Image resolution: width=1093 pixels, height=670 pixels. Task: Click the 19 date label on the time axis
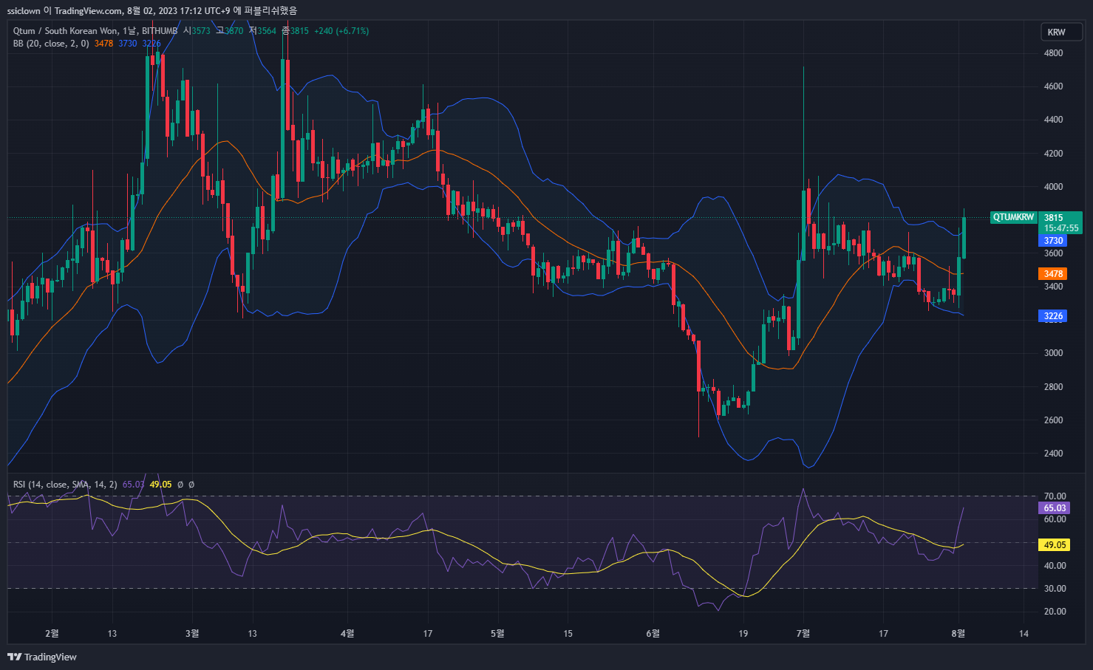tap(743, 633)
